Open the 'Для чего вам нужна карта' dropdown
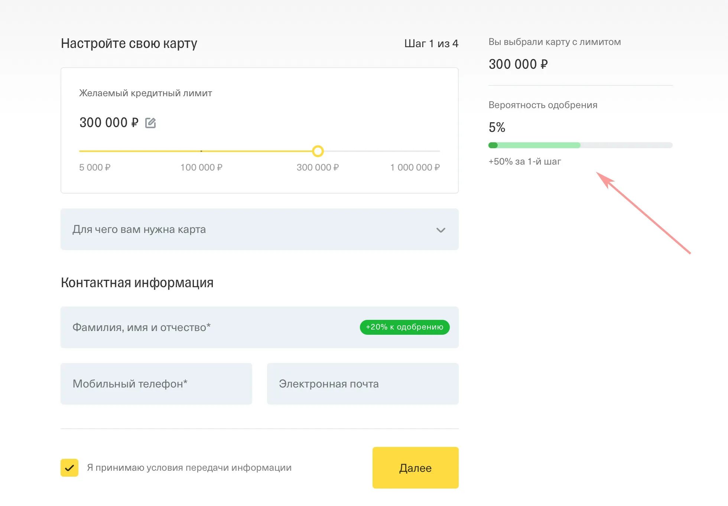 (x=260, y=229)
